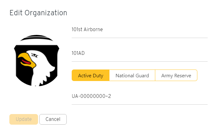
Task: Click the black arc tab above the shield
Action: pyautogui.click(x=36, y=38)
